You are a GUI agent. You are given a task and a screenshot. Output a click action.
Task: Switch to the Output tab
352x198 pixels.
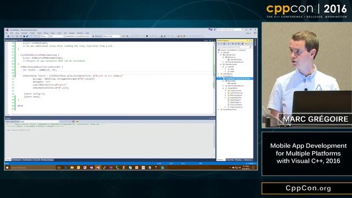[x=8, y=160]
